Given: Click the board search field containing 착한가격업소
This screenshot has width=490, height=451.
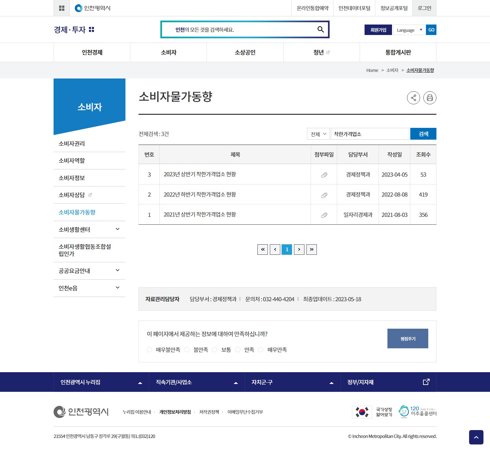Looking at the screenshot, I should point(370,134).
